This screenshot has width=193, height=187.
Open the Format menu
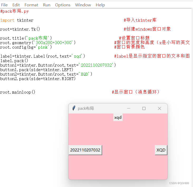click(x=31, y=5)
